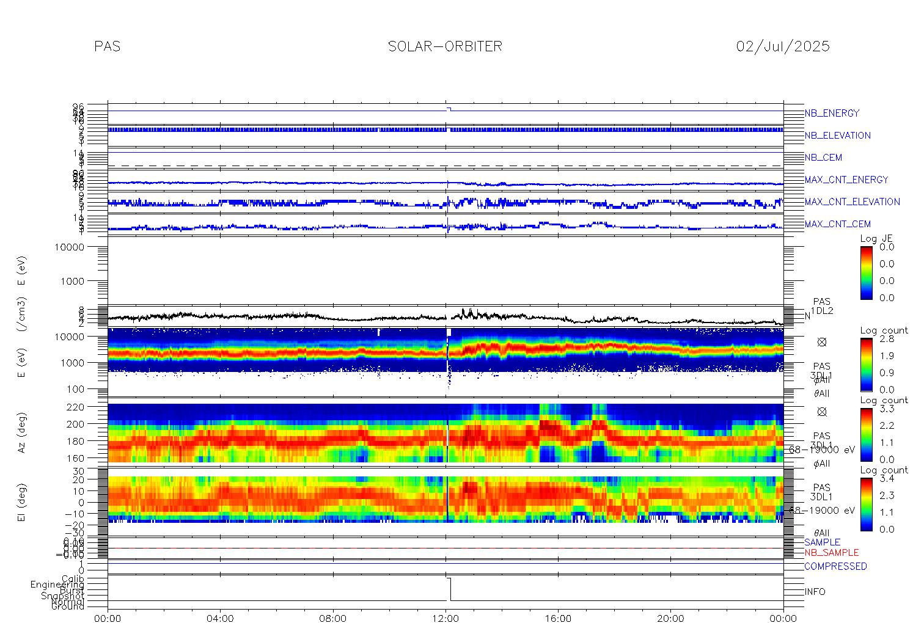This screenshot has height=623, width=924.
Task: Click the Snapshot mode label
Action: (62, 596)
